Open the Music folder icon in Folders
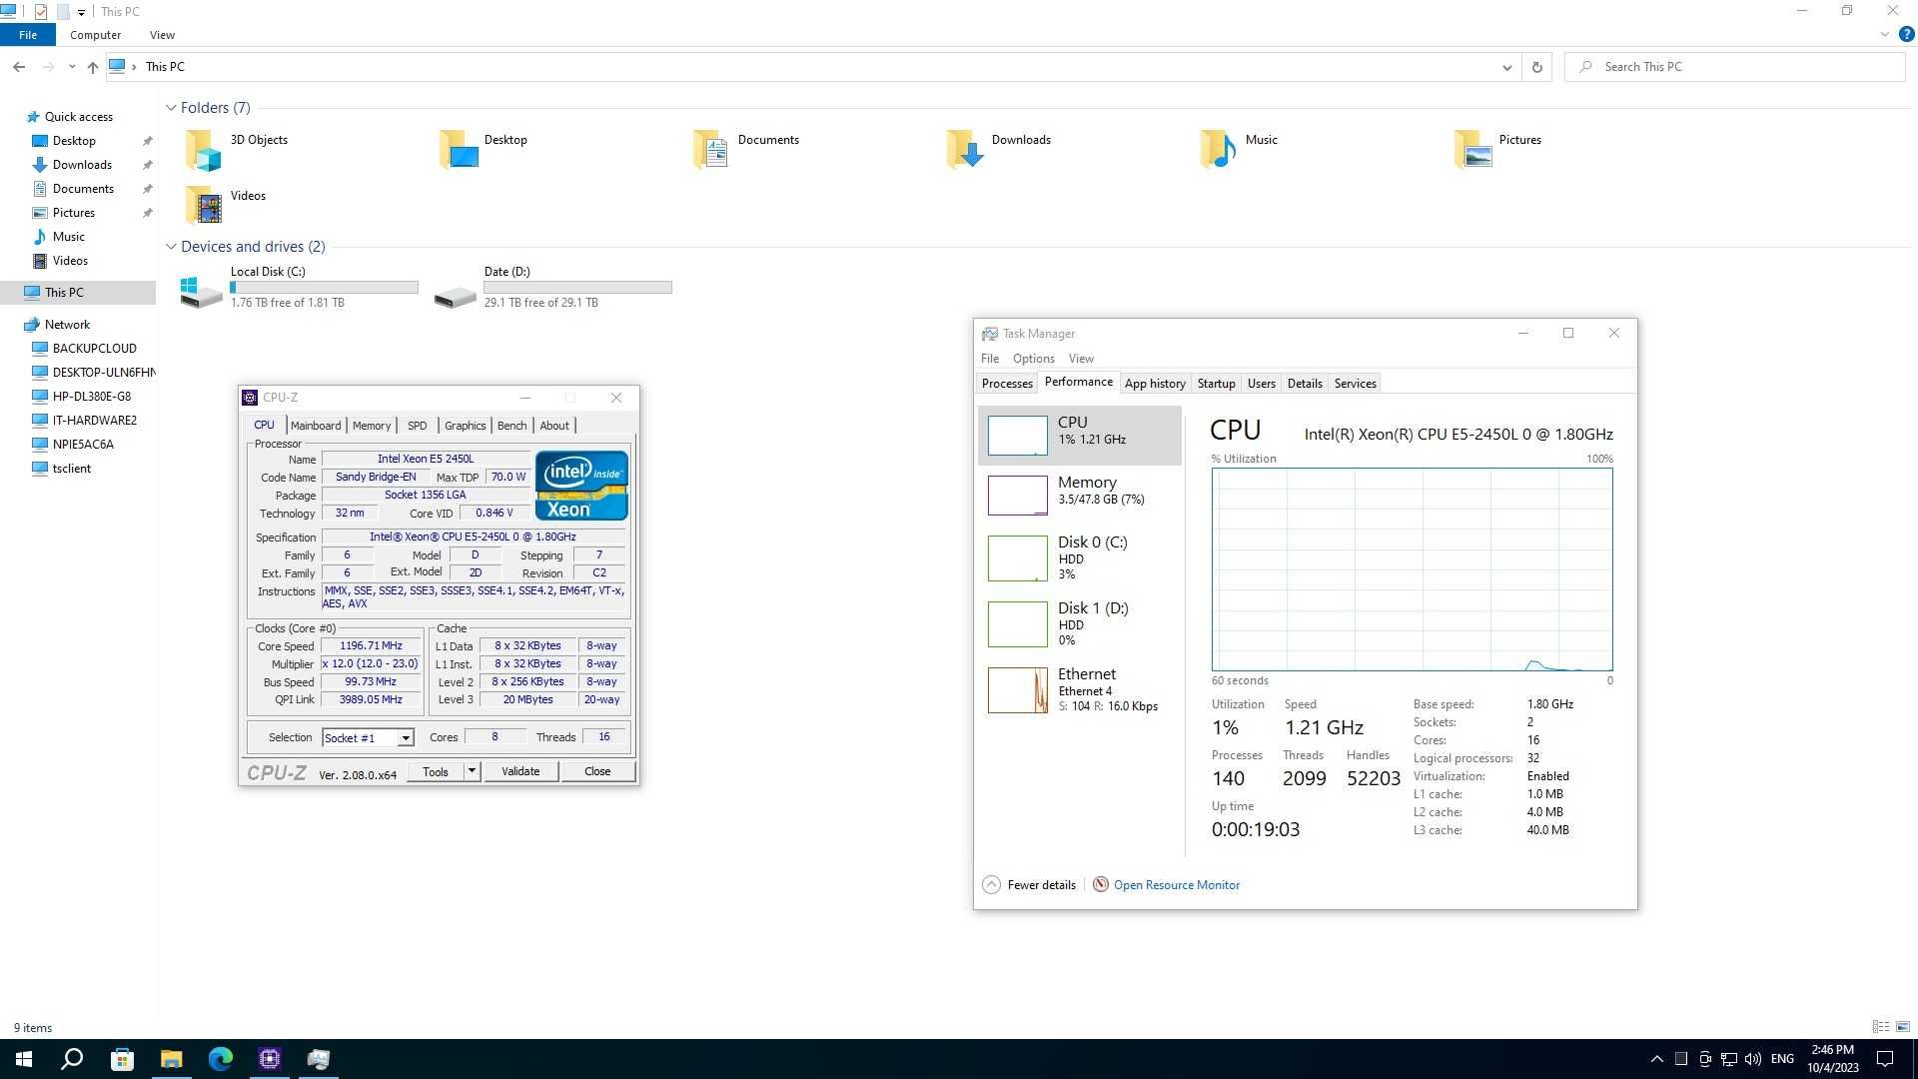The image size is (1918, 1079). tap(1219, 150)
